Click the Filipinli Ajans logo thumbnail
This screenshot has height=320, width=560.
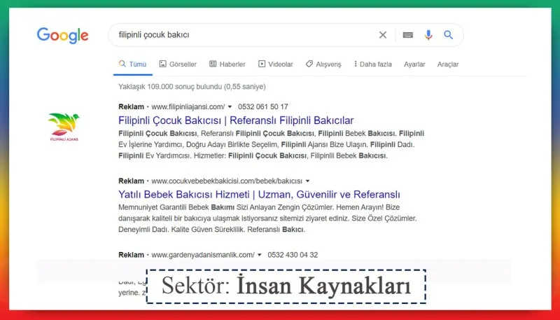point(64,127)
